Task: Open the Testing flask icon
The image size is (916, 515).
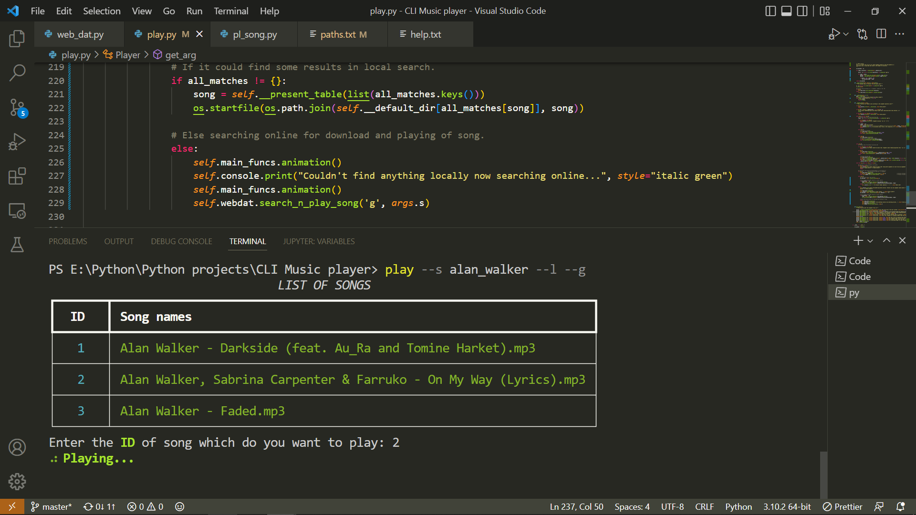Action: pyautogui.click(x=17, y=245)
